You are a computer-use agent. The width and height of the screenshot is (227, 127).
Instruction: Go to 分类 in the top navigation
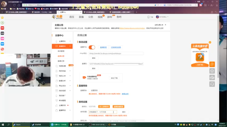pyautogui.click(x=91, y=17)
